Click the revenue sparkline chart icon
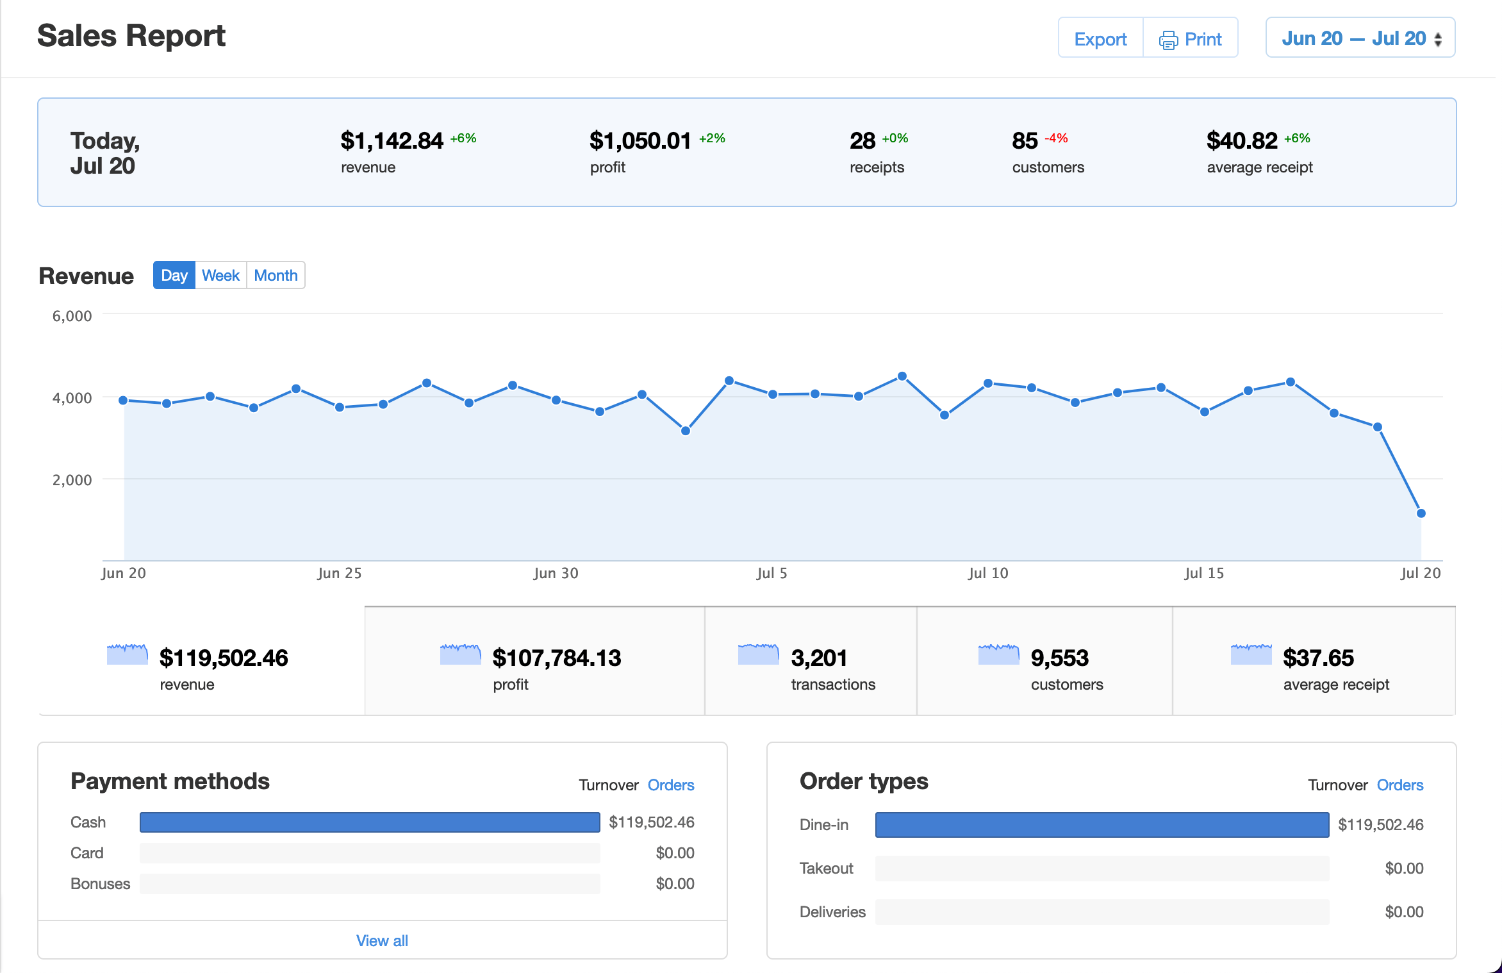This screenshot has height=973, width=1502. pyautogui.click(x=127, y=654)
